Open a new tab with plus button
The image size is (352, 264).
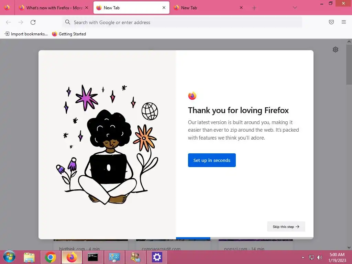[x=254, y=8]
